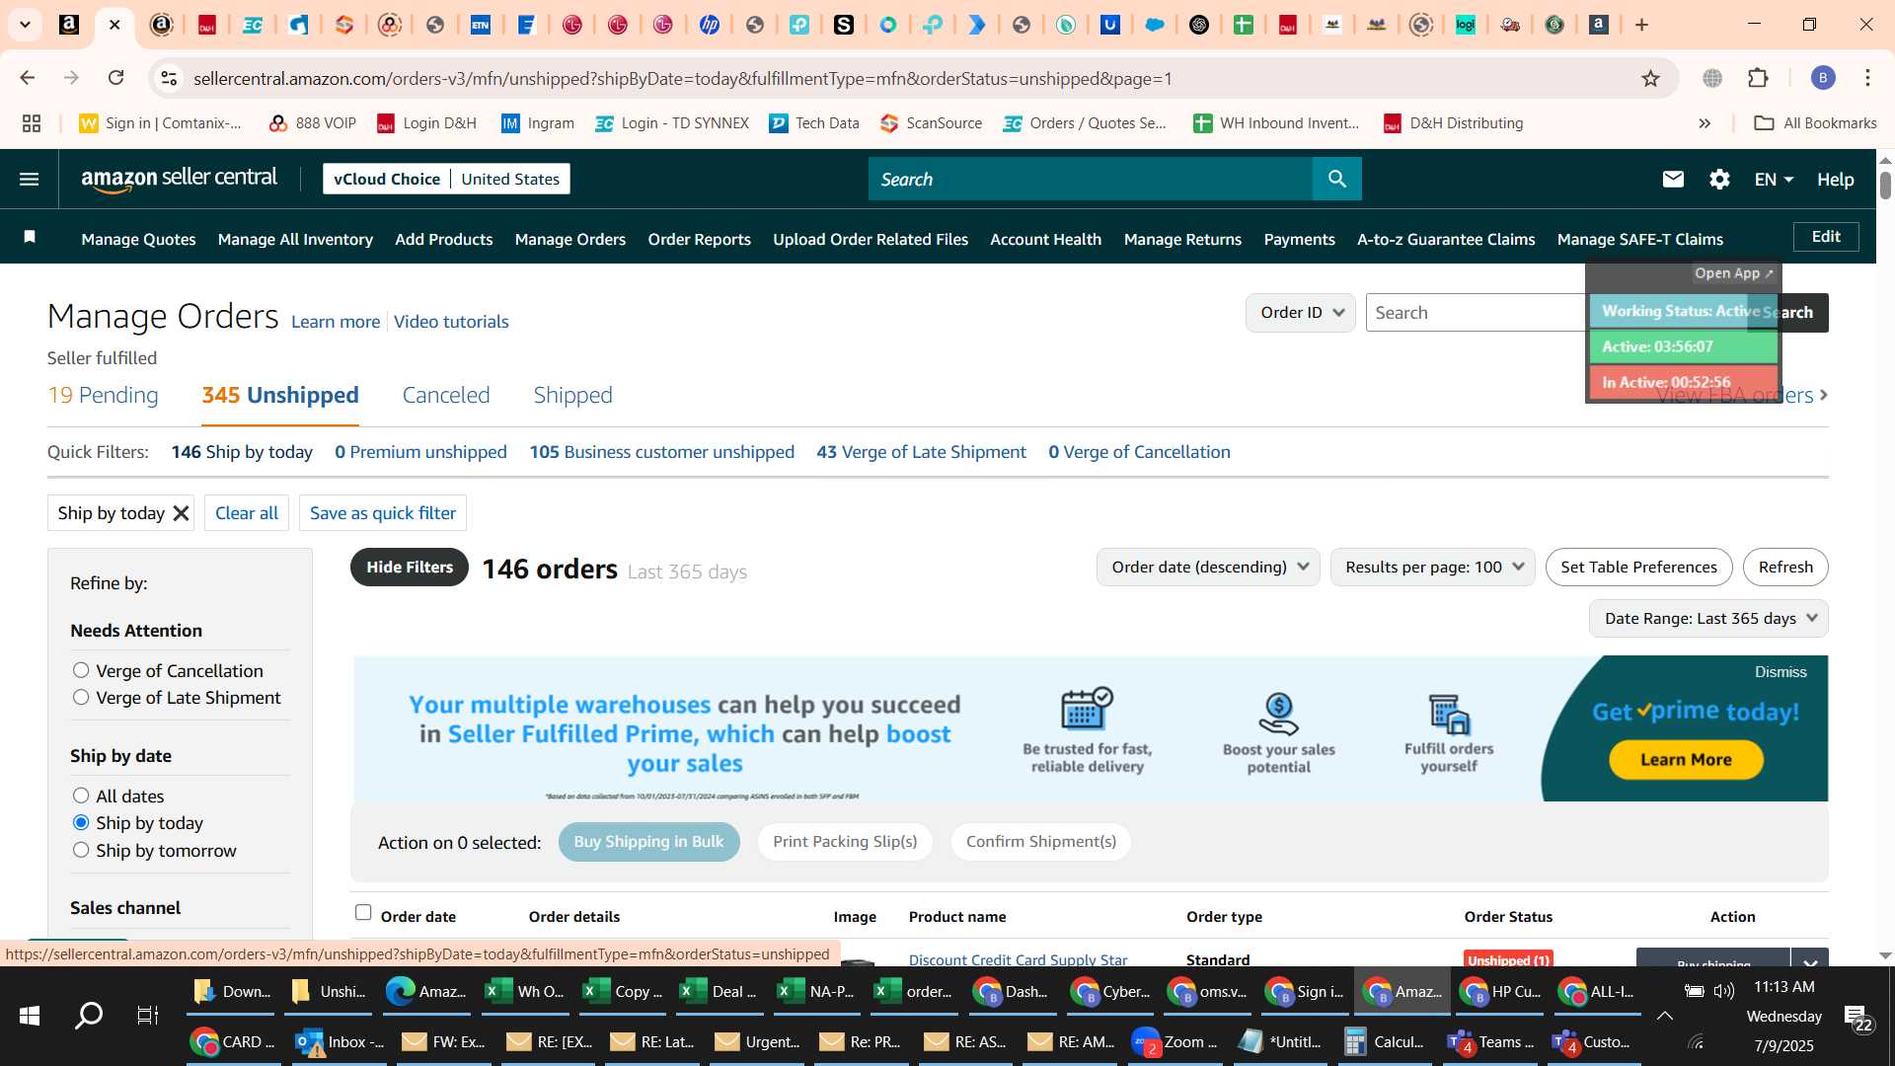Image resolution: width=1895 pixels, height=1066 pixels.
Task: Open Teams taskbar item
Action: [1488, 1042]
